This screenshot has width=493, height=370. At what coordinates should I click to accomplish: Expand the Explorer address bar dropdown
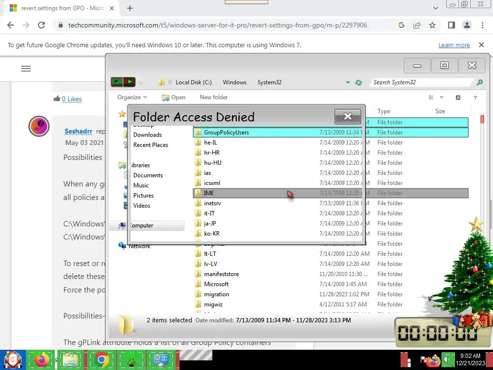click(x=348, y=82)
